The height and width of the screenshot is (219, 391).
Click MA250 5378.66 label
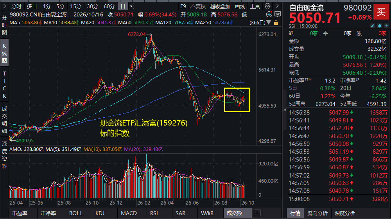[214, 23]
